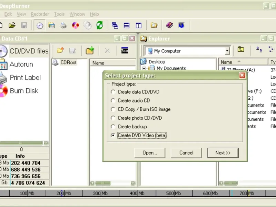Click the Next >> button
This screenshot has width=276, height=207.
223,152
